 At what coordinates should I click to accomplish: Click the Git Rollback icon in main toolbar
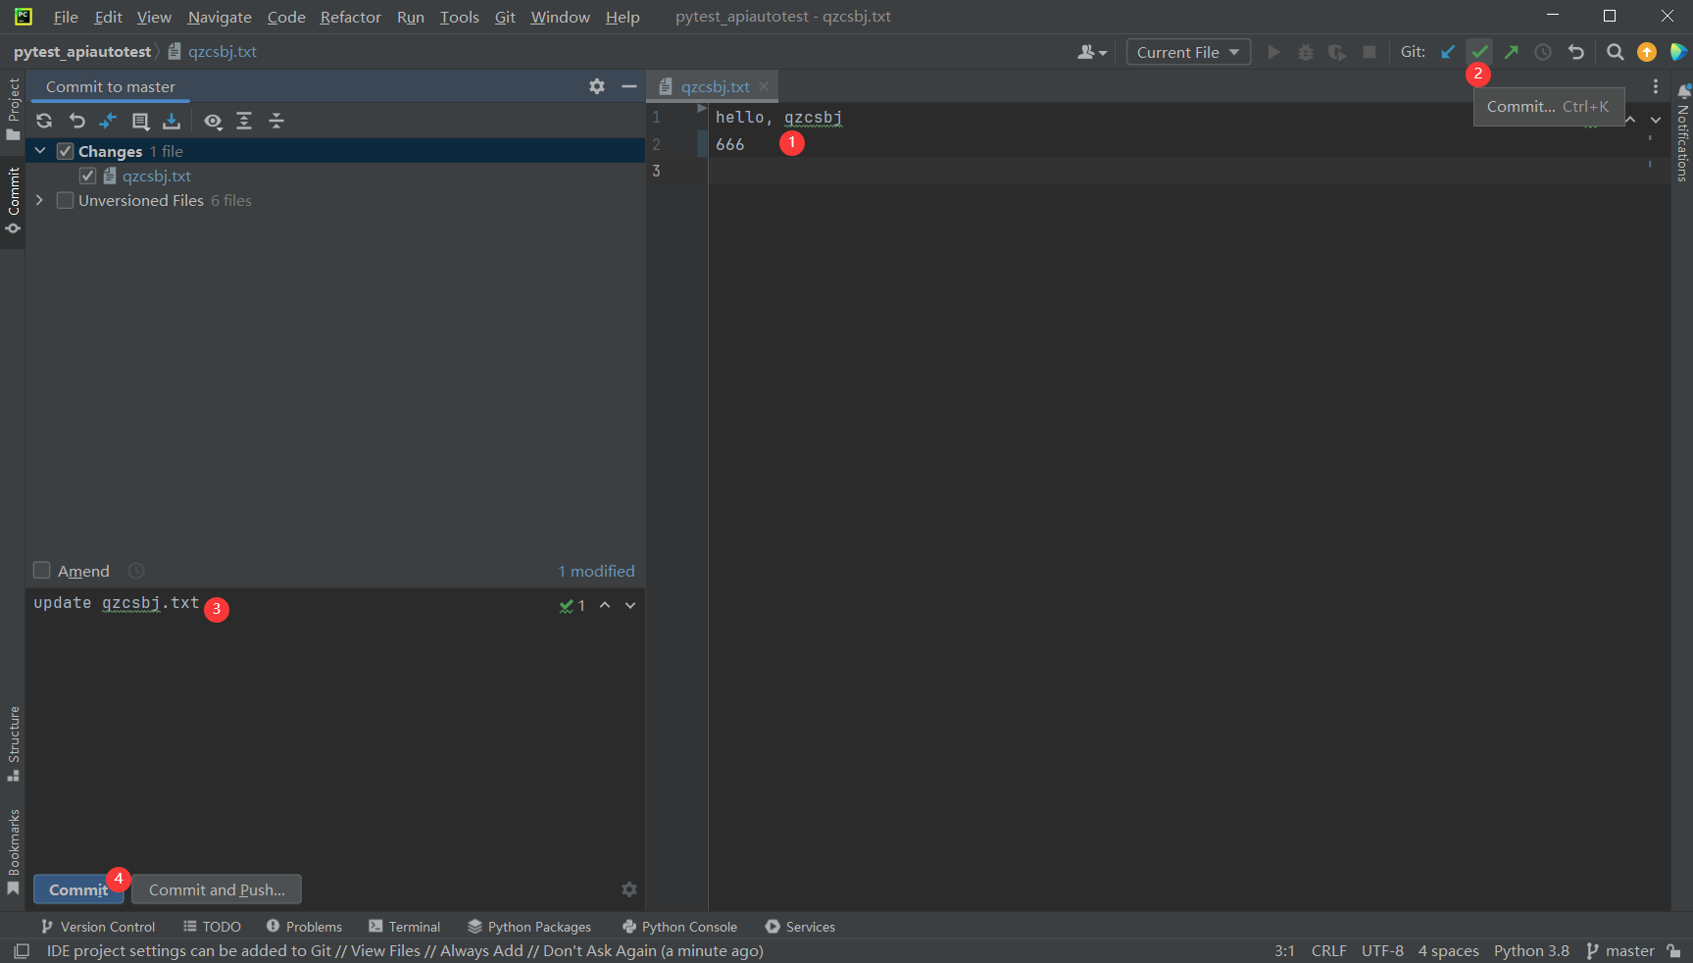tap(1575, 52)
